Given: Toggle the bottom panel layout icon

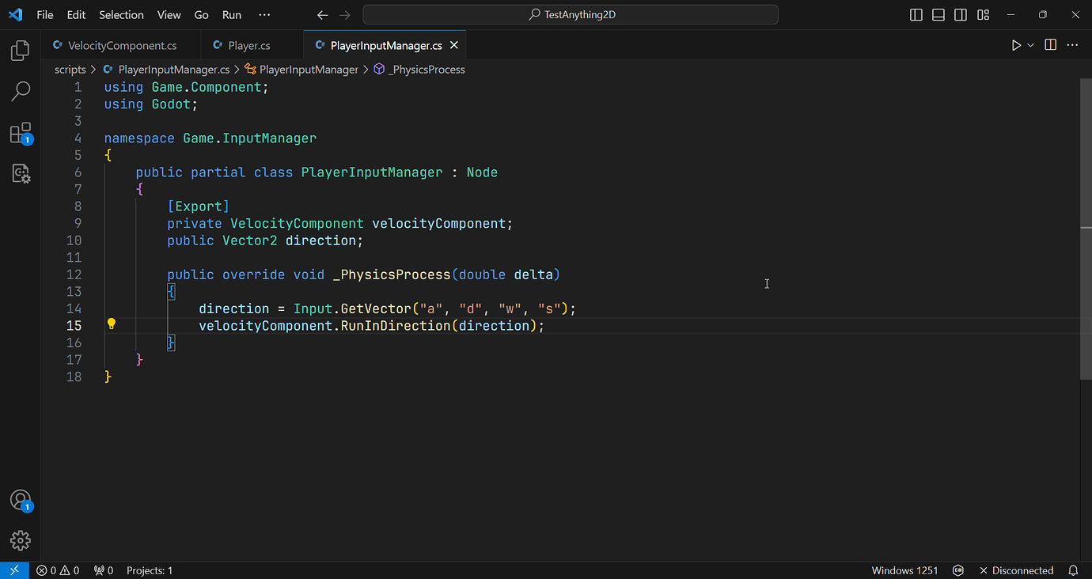Looking at the screenshot, I should tap(938, 15).
